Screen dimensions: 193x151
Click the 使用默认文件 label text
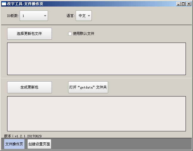pos(84,34)
